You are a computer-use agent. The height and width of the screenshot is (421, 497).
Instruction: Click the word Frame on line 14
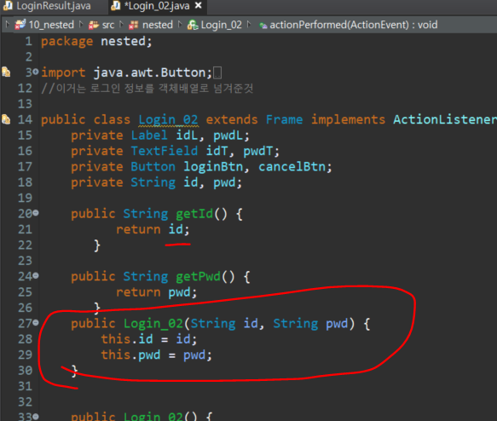coord(285,120)
